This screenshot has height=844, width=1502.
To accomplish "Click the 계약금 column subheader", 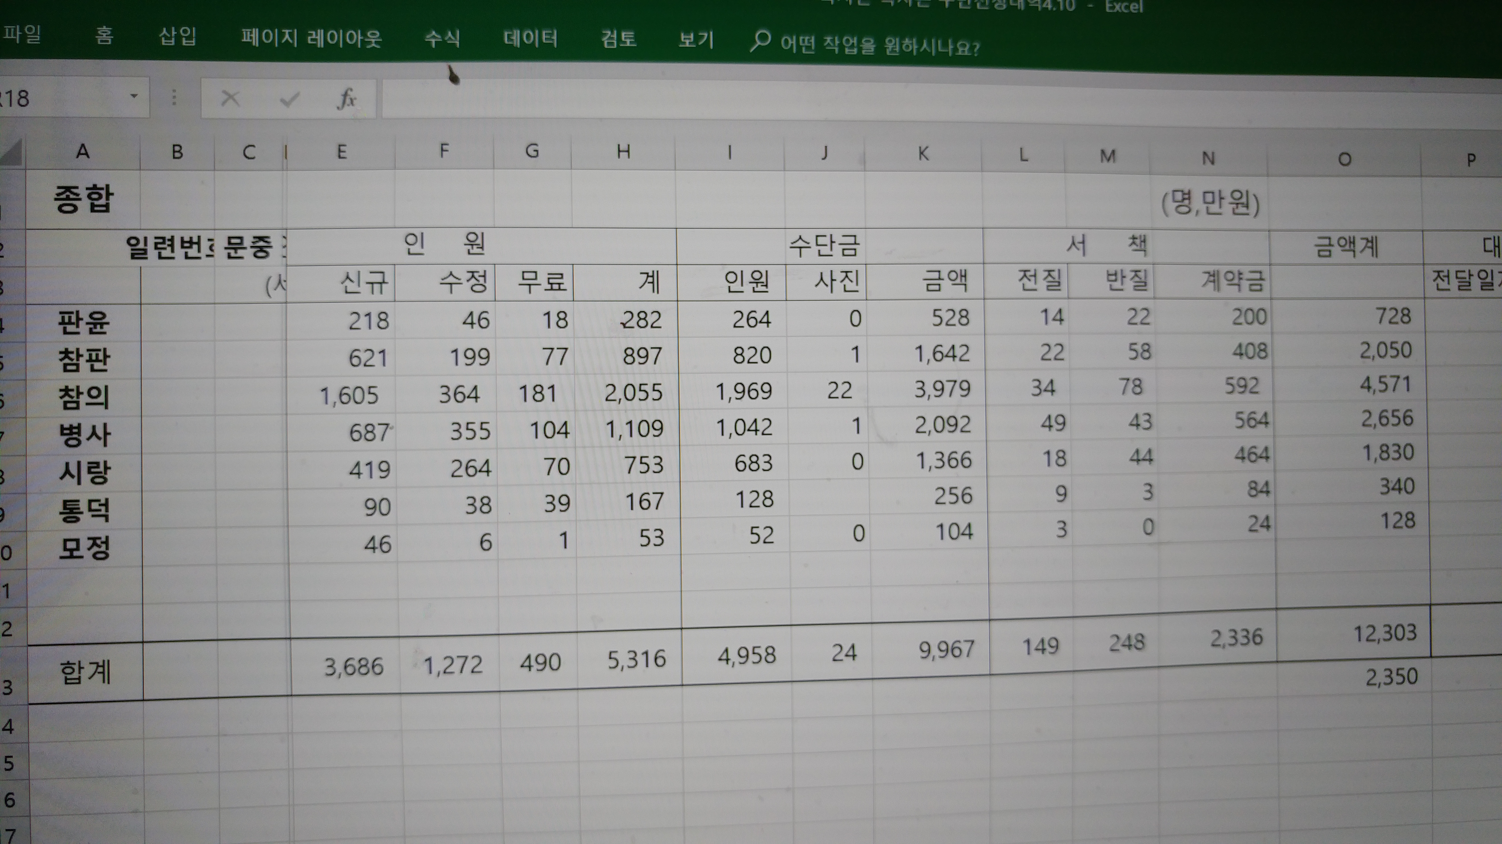I will pos(1213,281).
